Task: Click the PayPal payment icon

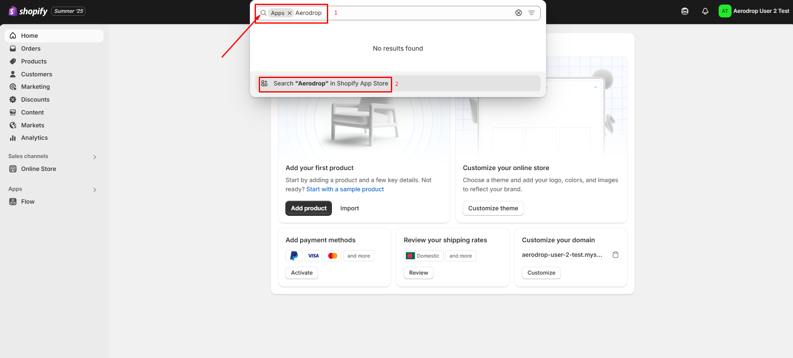Action: (x=294, y=256)
